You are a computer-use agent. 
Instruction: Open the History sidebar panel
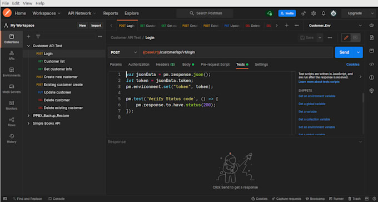tap(11, 139)
